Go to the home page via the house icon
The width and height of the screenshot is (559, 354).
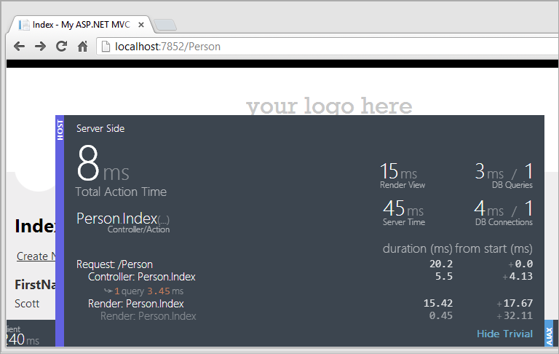(83, 47)
